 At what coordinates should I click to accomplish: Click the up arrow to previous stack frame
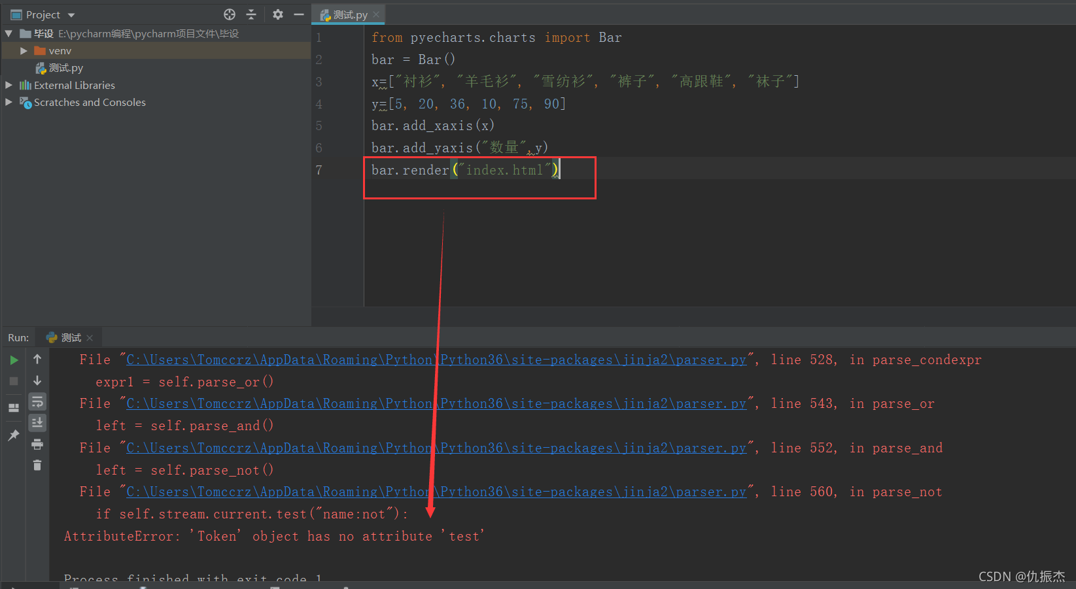(37, 359)
